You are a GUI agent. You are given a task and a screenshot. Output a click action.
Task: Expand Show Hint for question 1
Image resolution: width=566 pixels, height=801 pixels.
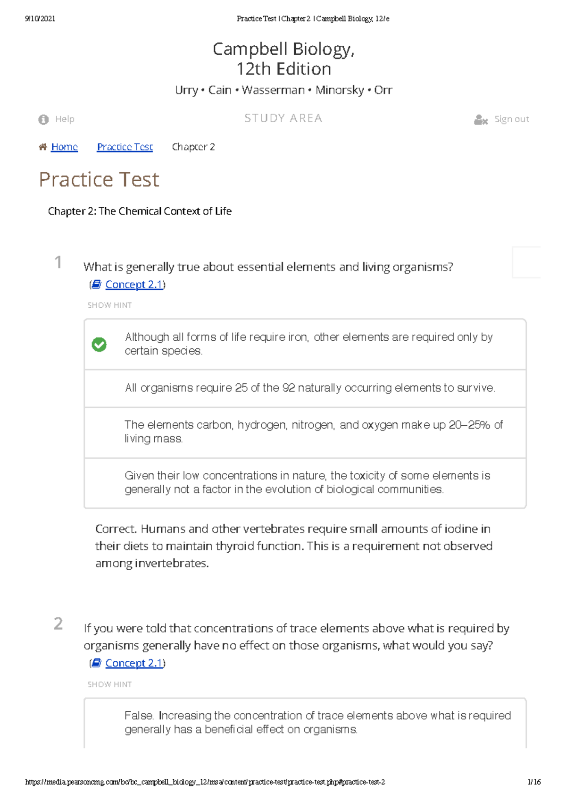tap(109, 305)
